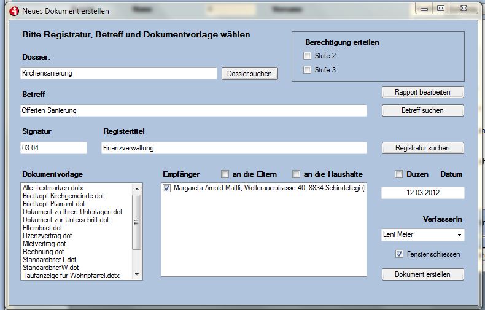Click 'Dokument erstellen' to create document
This screenshot has height=310, width=485.
pos(422,274)
